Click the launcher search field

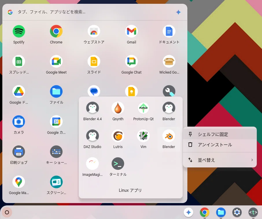coord(95,12)
